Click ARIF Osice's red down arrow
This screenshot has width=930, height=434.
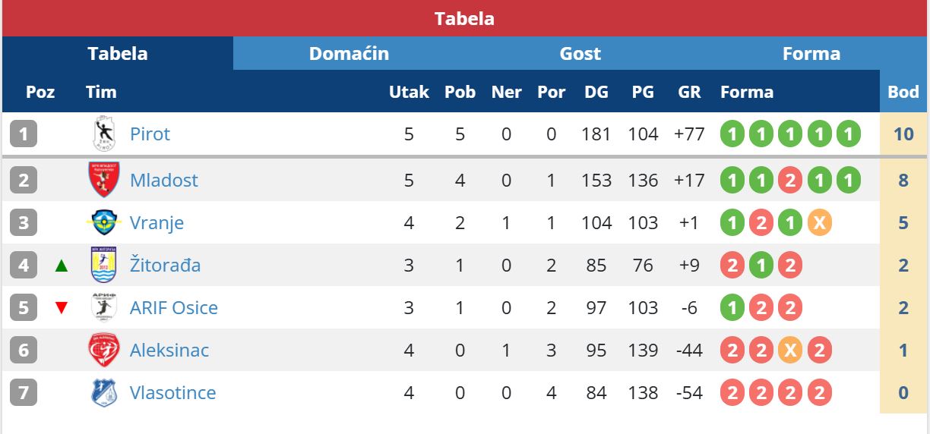[x=62, y=308]
